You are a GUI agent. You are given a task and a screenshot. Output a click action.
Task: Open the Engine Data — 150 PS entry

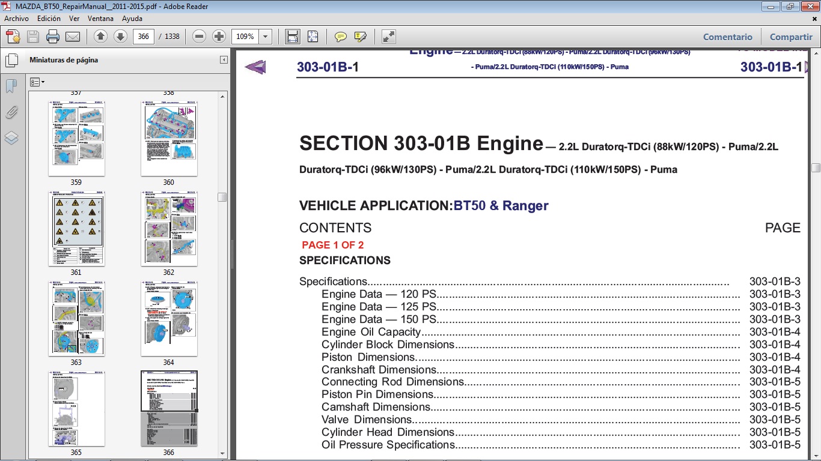click(x=561, y=319)
